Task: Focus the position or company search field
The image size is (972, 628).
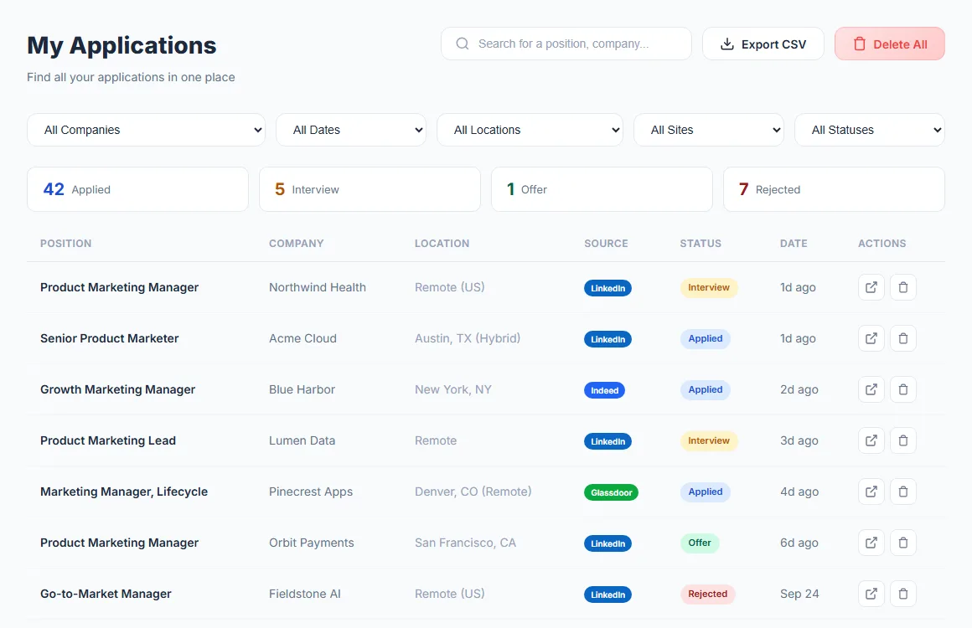Action: (566, 44)
